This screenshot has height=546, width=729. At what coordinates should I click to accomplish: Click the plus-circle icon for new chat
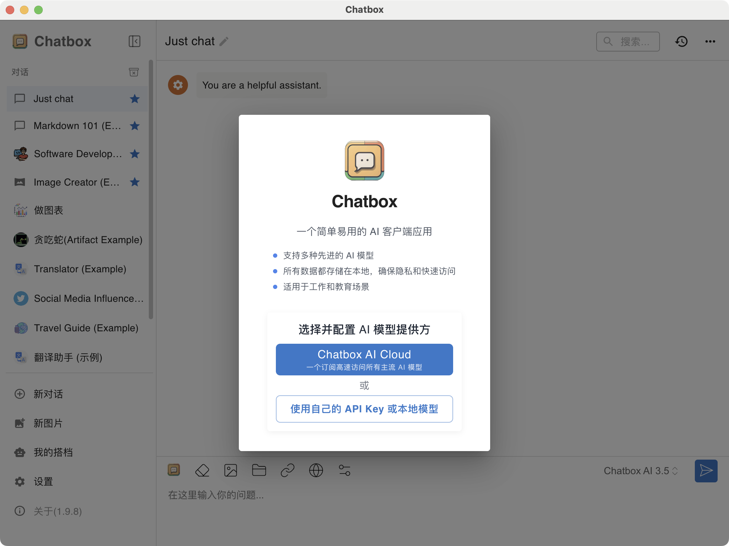coord(20,394)
